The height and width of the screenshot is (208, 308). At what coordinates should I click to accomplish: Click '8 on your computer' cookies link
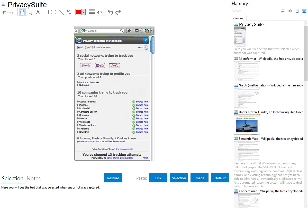(89, 142)
